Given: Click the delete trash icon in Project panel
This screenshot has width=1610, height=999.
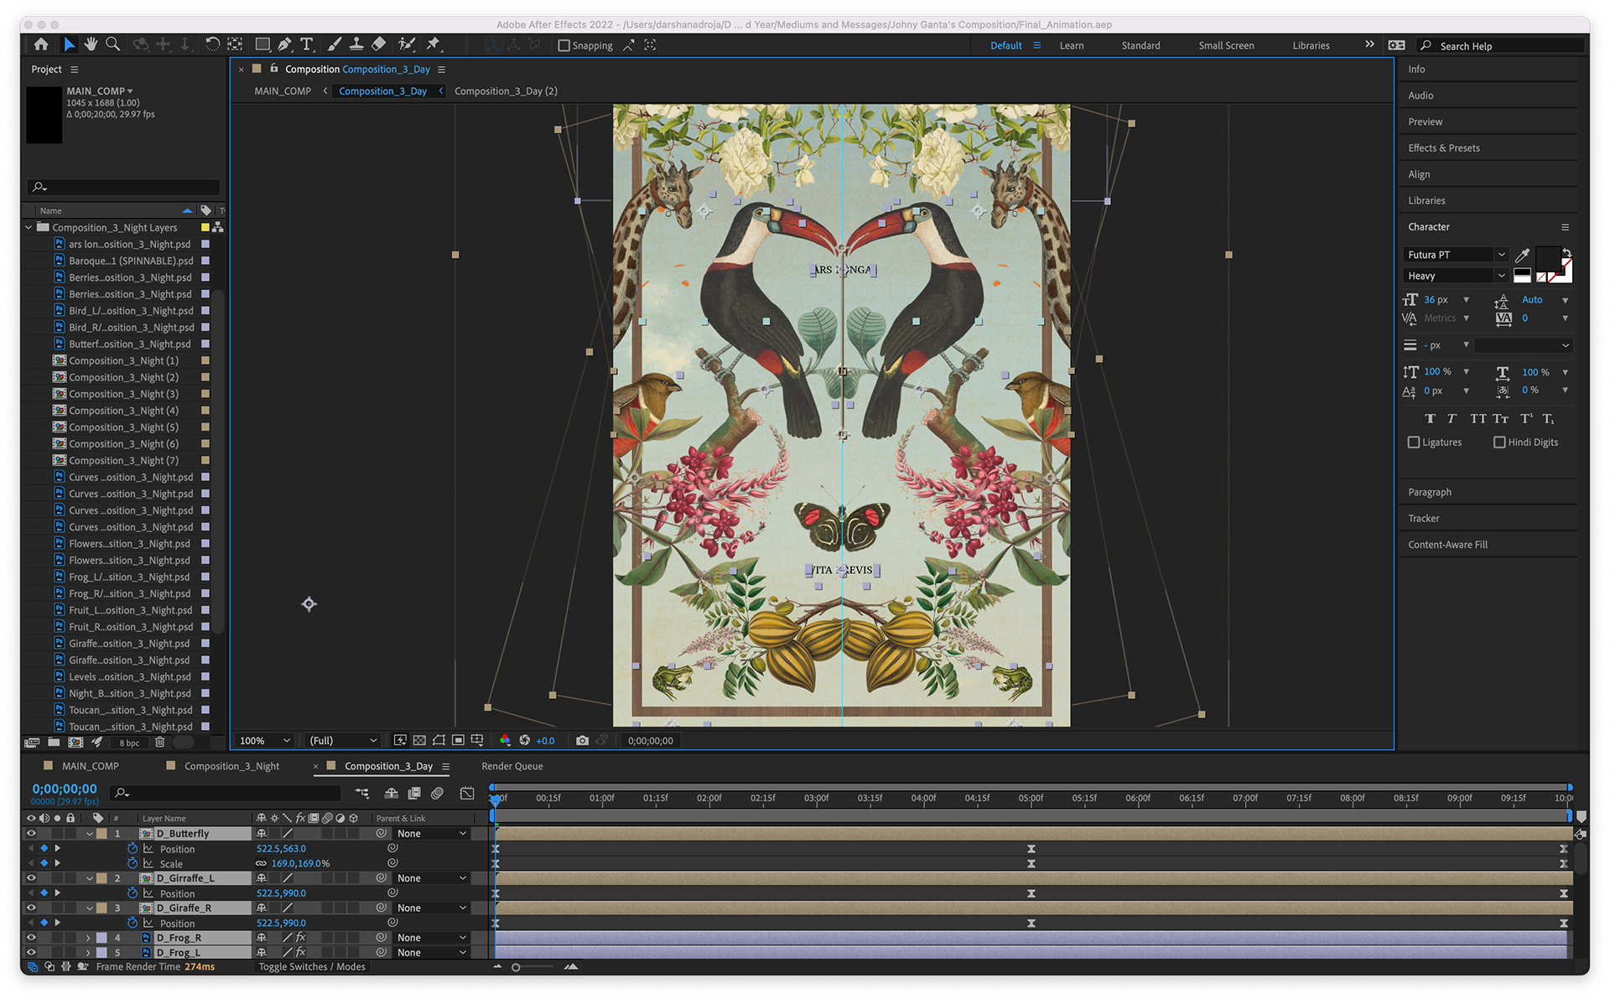Looking at the screenshot, I should 159,742.
